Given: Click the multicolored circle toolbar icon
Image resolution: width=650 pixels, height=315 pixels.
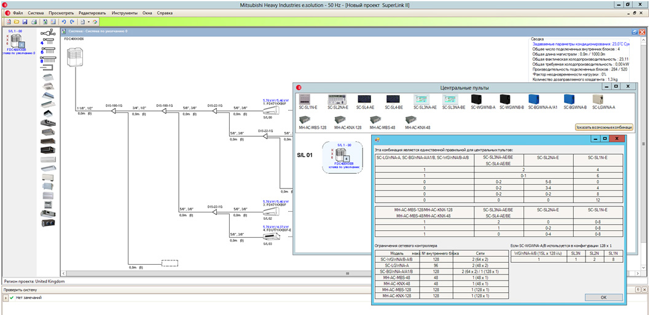Looking at the screenshot, I should (x=95, y=21).
